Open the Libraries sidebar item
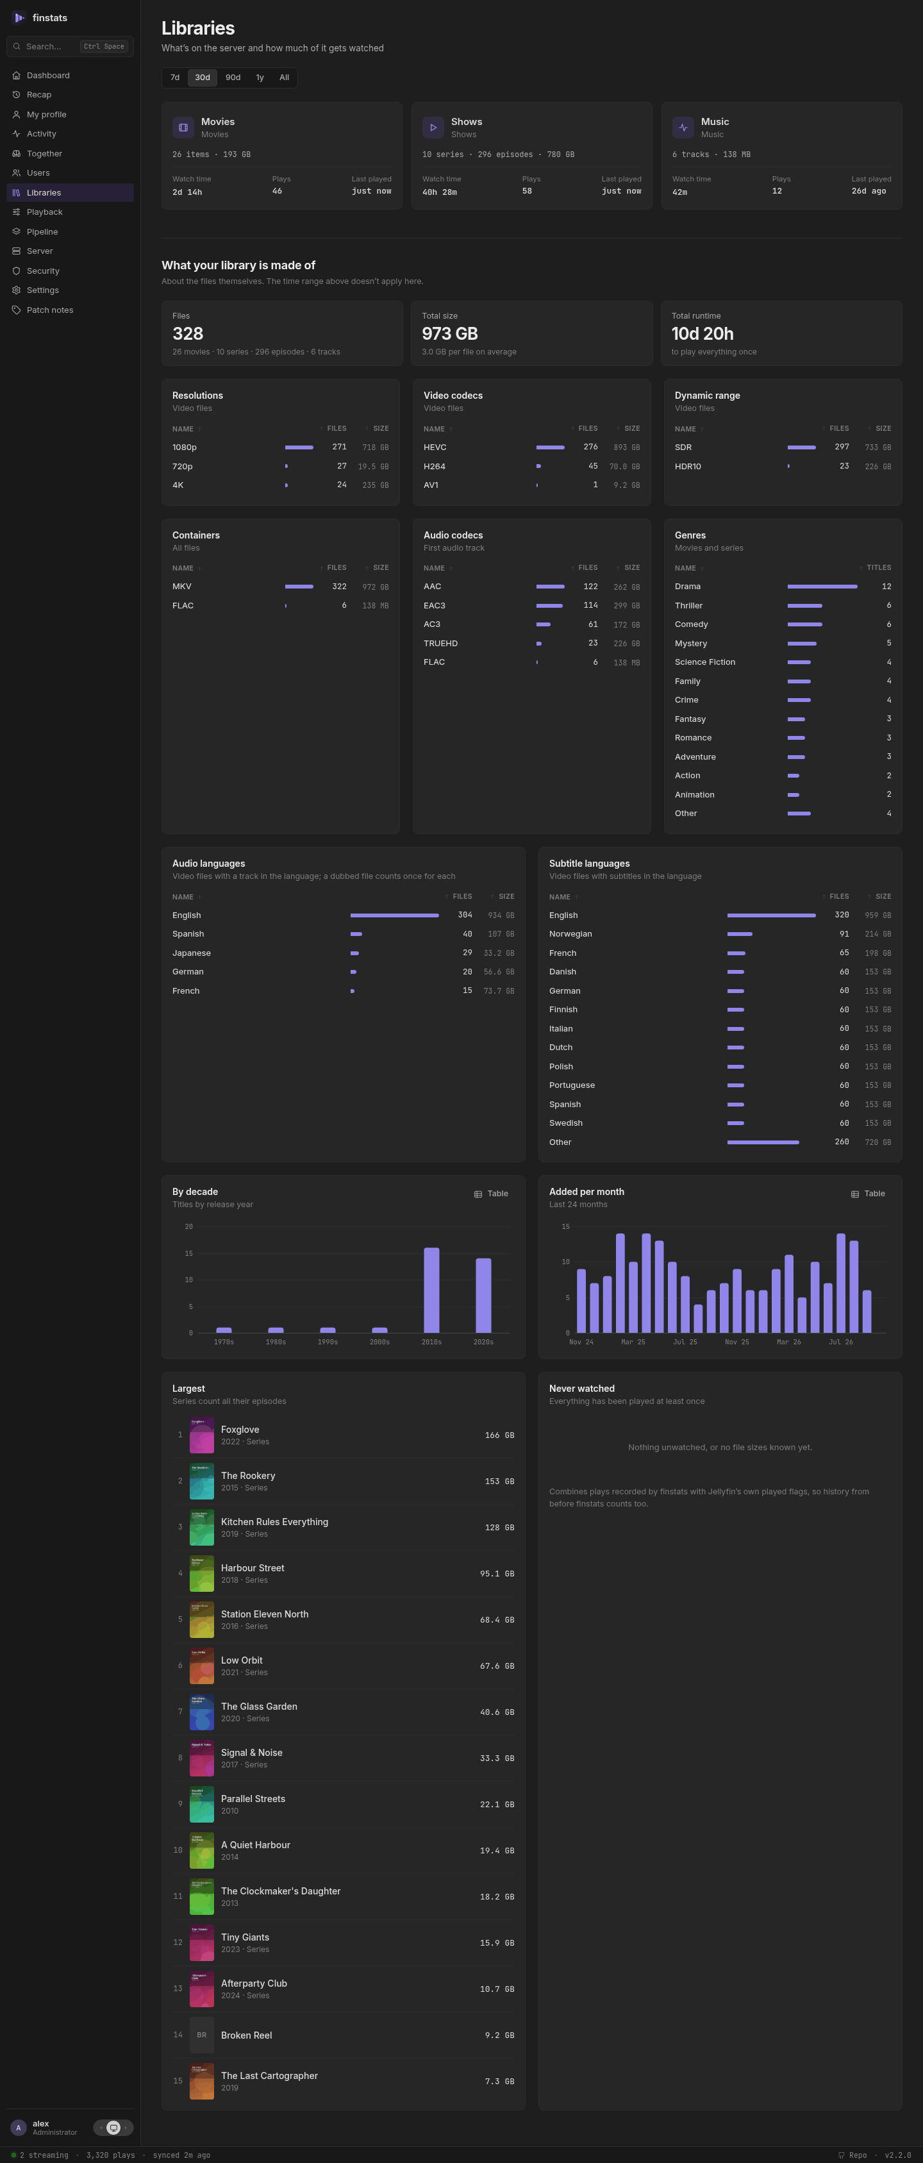923x2163 pixels. click(x=70, y=192)
